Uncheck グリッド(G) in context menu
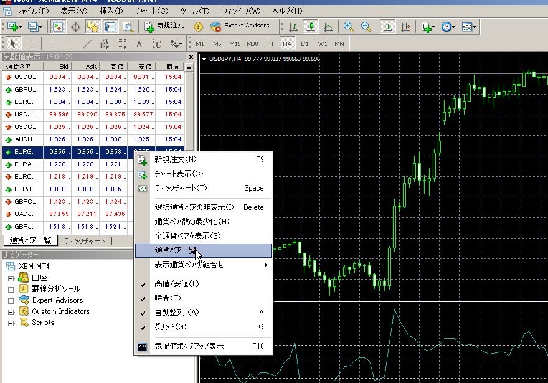The image size is (548, 383). point(203,327)
